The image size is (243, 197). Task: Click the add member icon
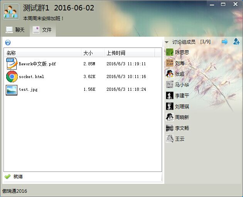236,42
